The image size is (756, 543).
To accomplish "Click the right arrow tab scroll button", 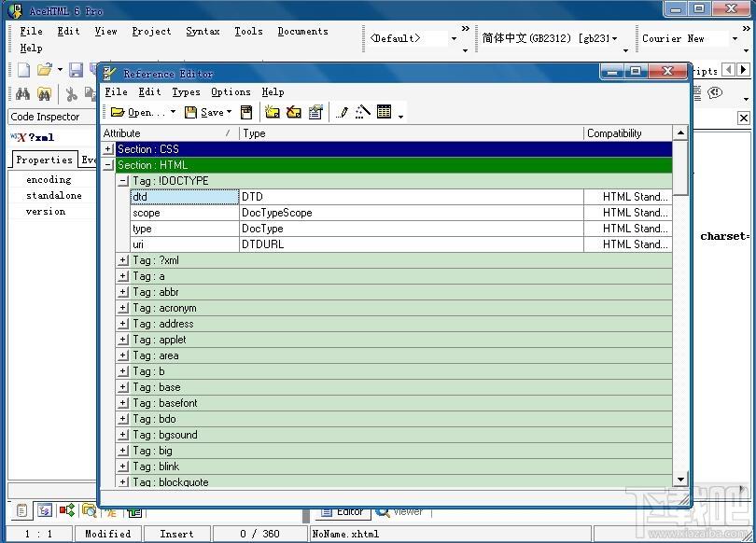I will click(743, 70).
